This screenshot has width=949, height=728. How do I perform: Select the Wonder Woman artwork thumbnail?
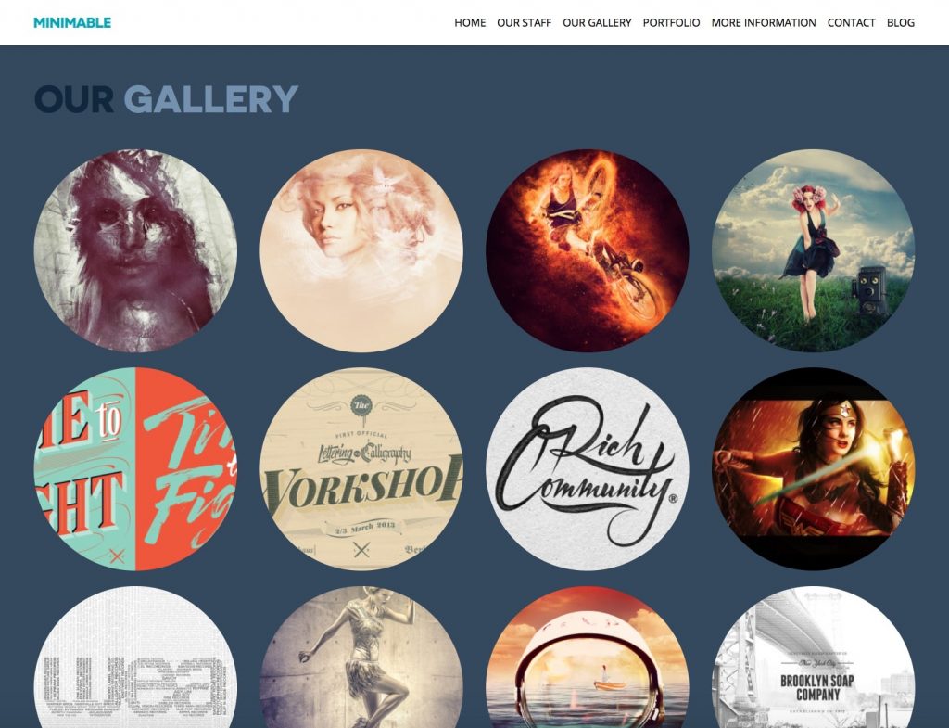[x=814, y=468]
